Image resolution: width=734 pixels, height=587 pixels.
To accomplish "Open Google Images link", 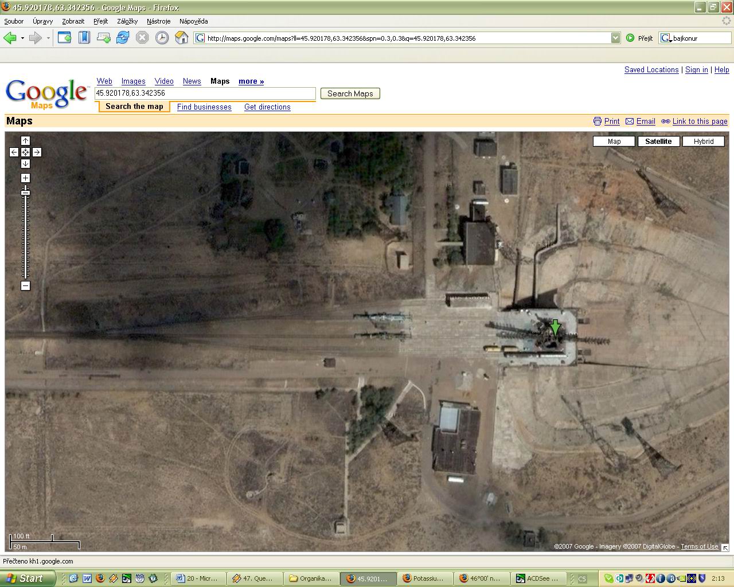I will [133, 81].
